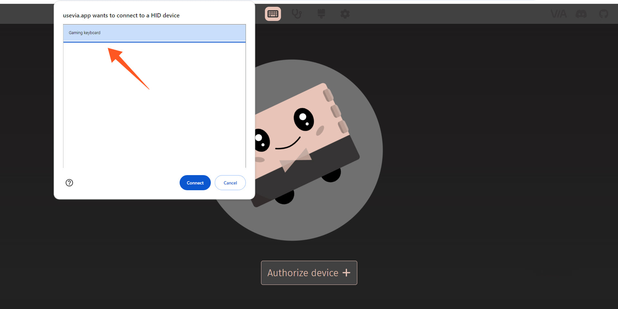Cancel the HID device dialog
618x309 pixels.
coord(230,183)
